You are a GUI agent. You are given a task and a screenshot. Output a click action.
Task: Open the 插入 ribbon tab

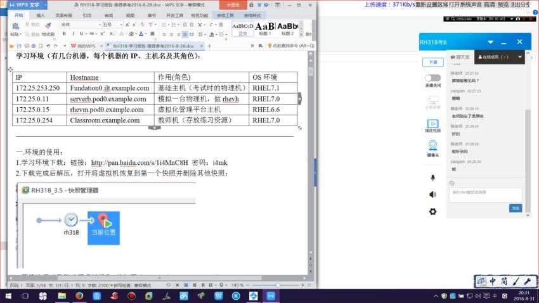click(41, 15)
